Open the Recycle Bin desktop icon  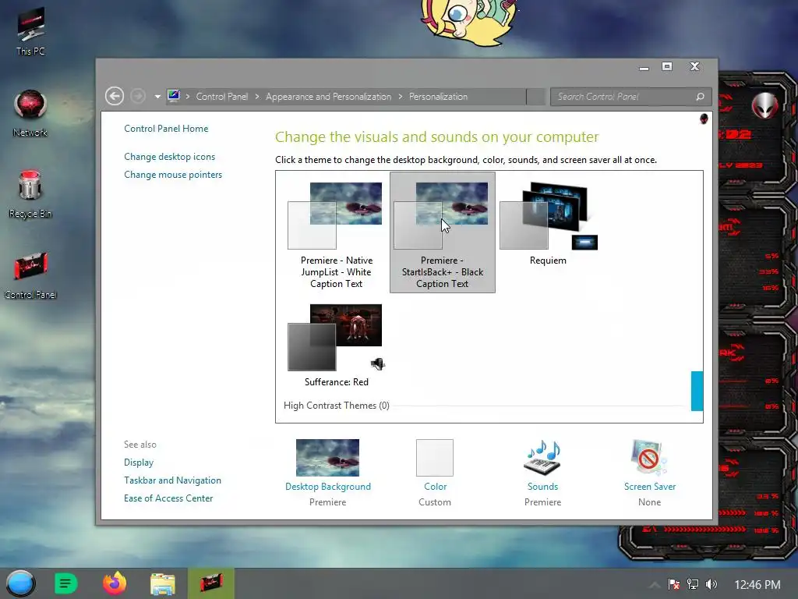(30, 193)
